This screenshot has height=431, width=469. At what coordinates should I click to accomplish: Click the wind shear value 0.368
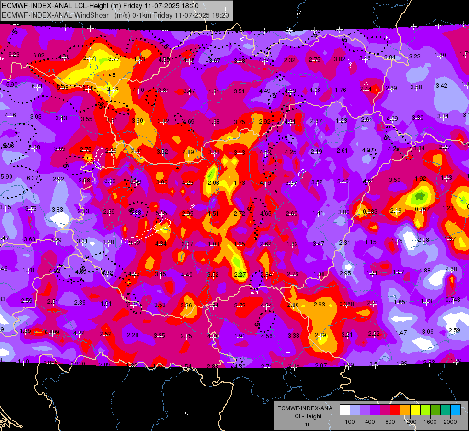point(346,304)
